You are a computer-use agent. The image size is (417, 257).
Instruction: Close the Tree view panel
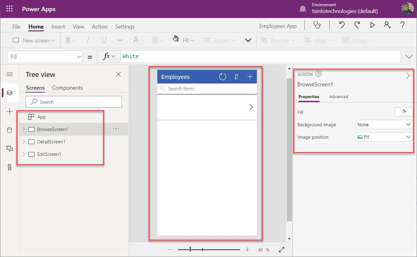click(118, 74)
